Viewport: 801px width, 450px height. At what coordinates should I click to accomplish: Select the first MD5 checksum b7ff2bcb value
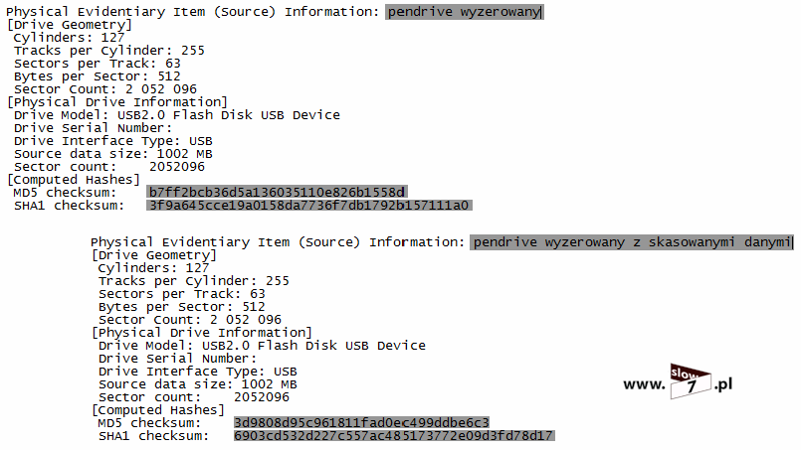pyautogui.click(x=277, y=193)
